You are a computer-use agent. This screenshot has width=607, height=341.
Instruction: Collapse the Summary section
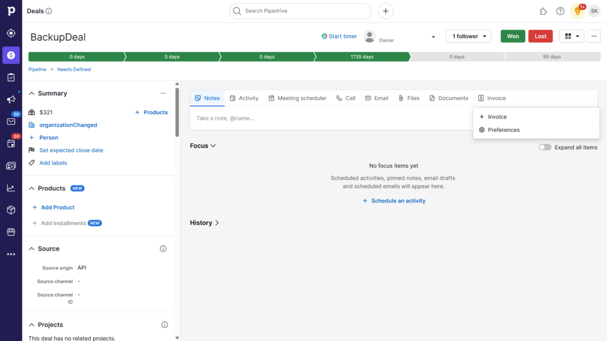pos(31,93)
